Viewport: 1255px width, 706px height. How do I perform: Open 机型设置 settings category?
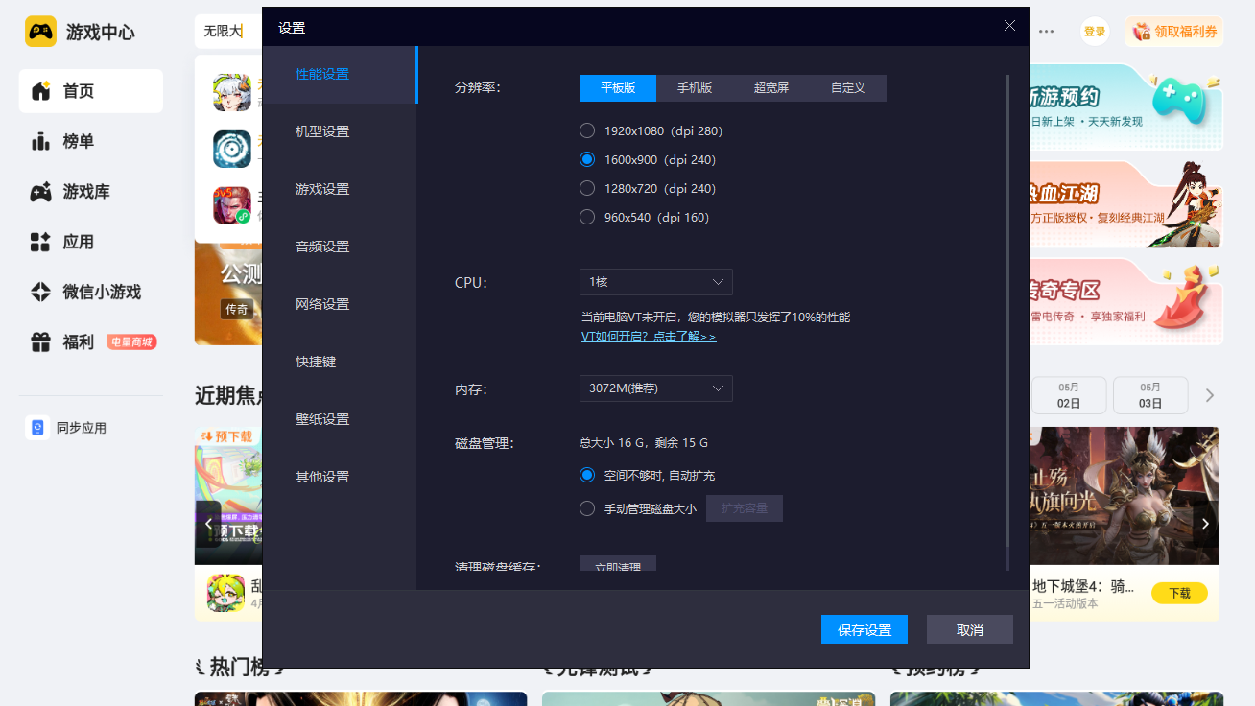(340, 132)
